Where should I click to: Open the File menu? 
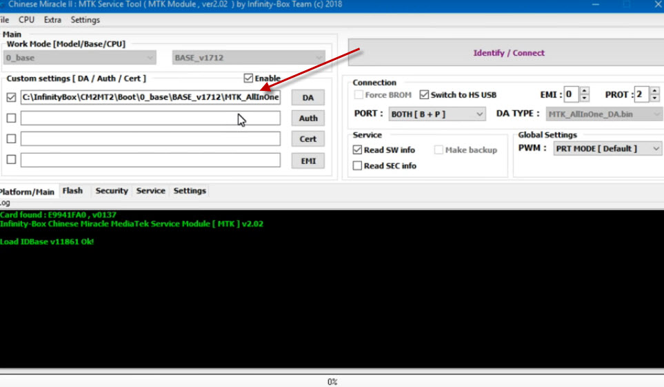click(4, 20)
